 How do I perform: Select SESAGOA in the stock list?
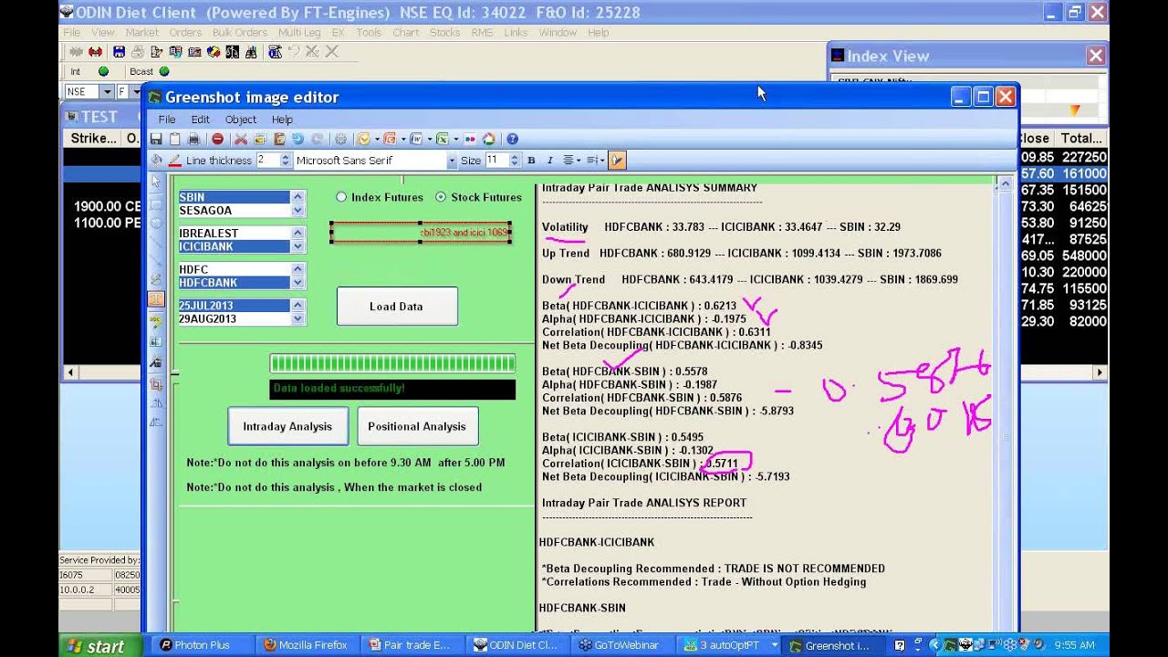(x=235, y=210)
